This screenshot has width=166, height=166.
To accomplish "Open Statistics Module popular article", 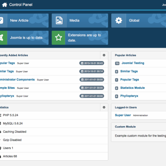I will [132, 88].
